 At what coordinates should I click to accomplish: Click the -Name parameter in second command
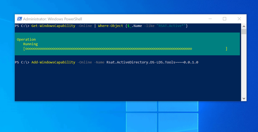99,62
